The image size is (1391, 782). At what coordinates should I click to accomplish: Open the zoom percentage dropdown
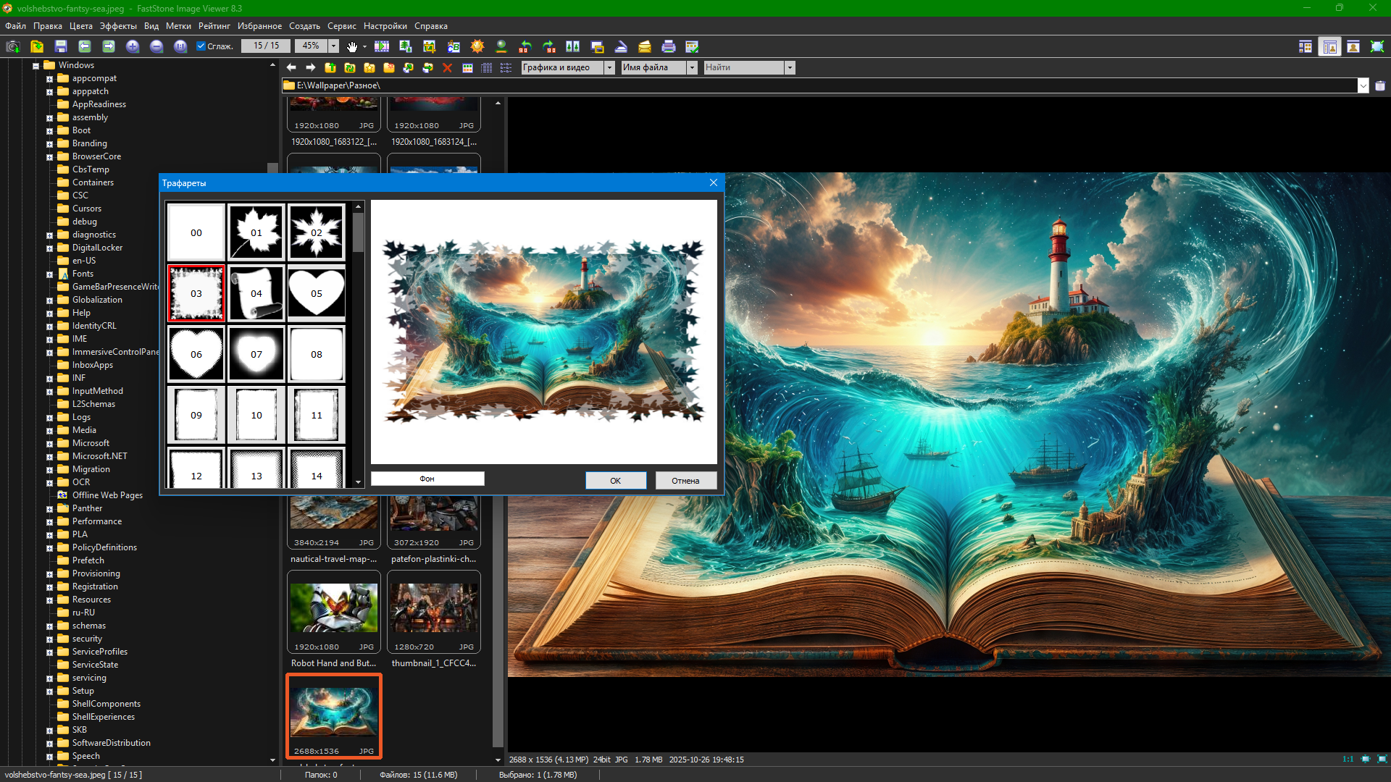pyautogui.click(x=333, y=46)
